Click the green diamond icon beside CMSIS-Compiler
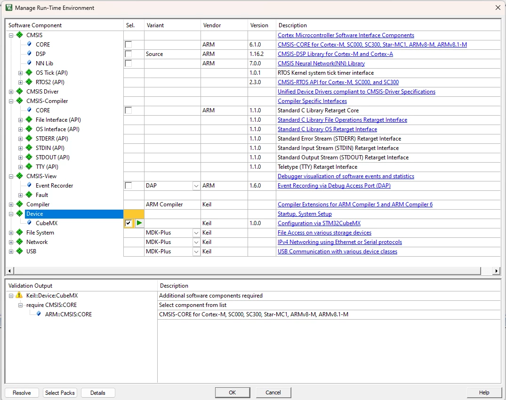Screen dimensions: 506x400 click(x=20, y=101)
